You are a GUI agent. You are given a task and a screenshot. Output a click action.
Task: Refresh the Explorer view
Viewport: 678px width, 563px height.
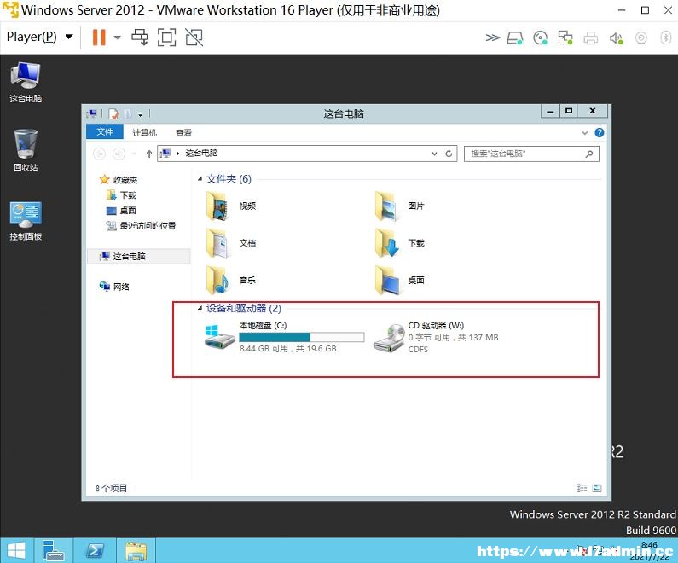[449, 154]
